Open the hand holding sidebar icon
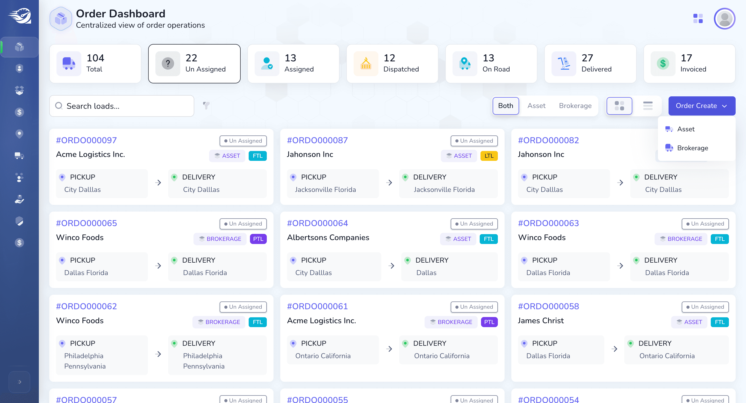 19,199
